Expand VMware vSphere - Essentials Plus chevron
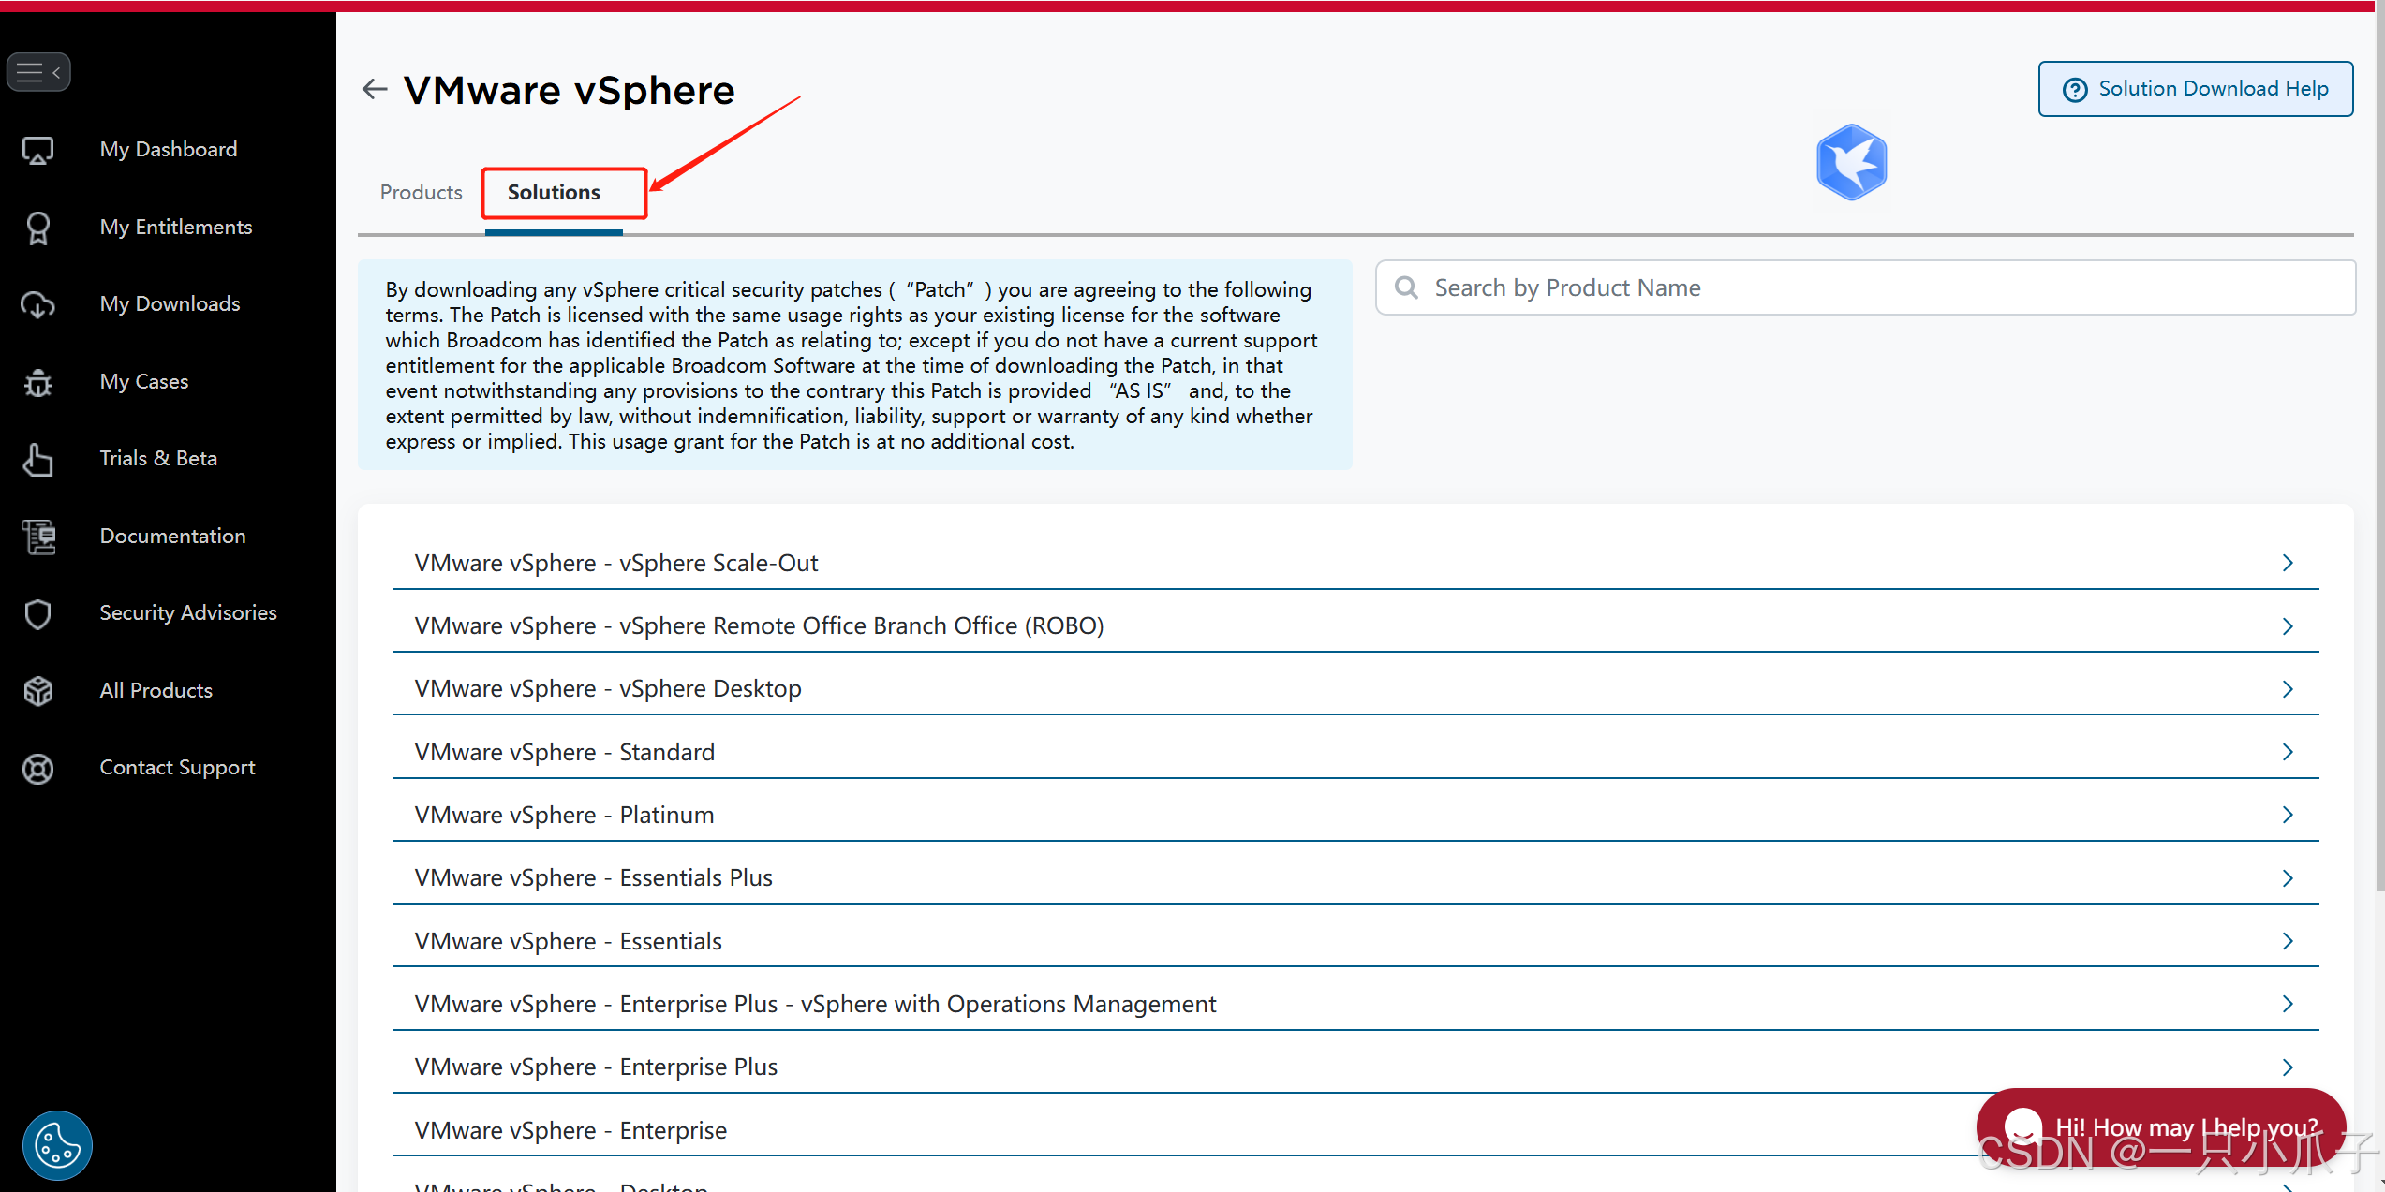 click(2287, 878)
